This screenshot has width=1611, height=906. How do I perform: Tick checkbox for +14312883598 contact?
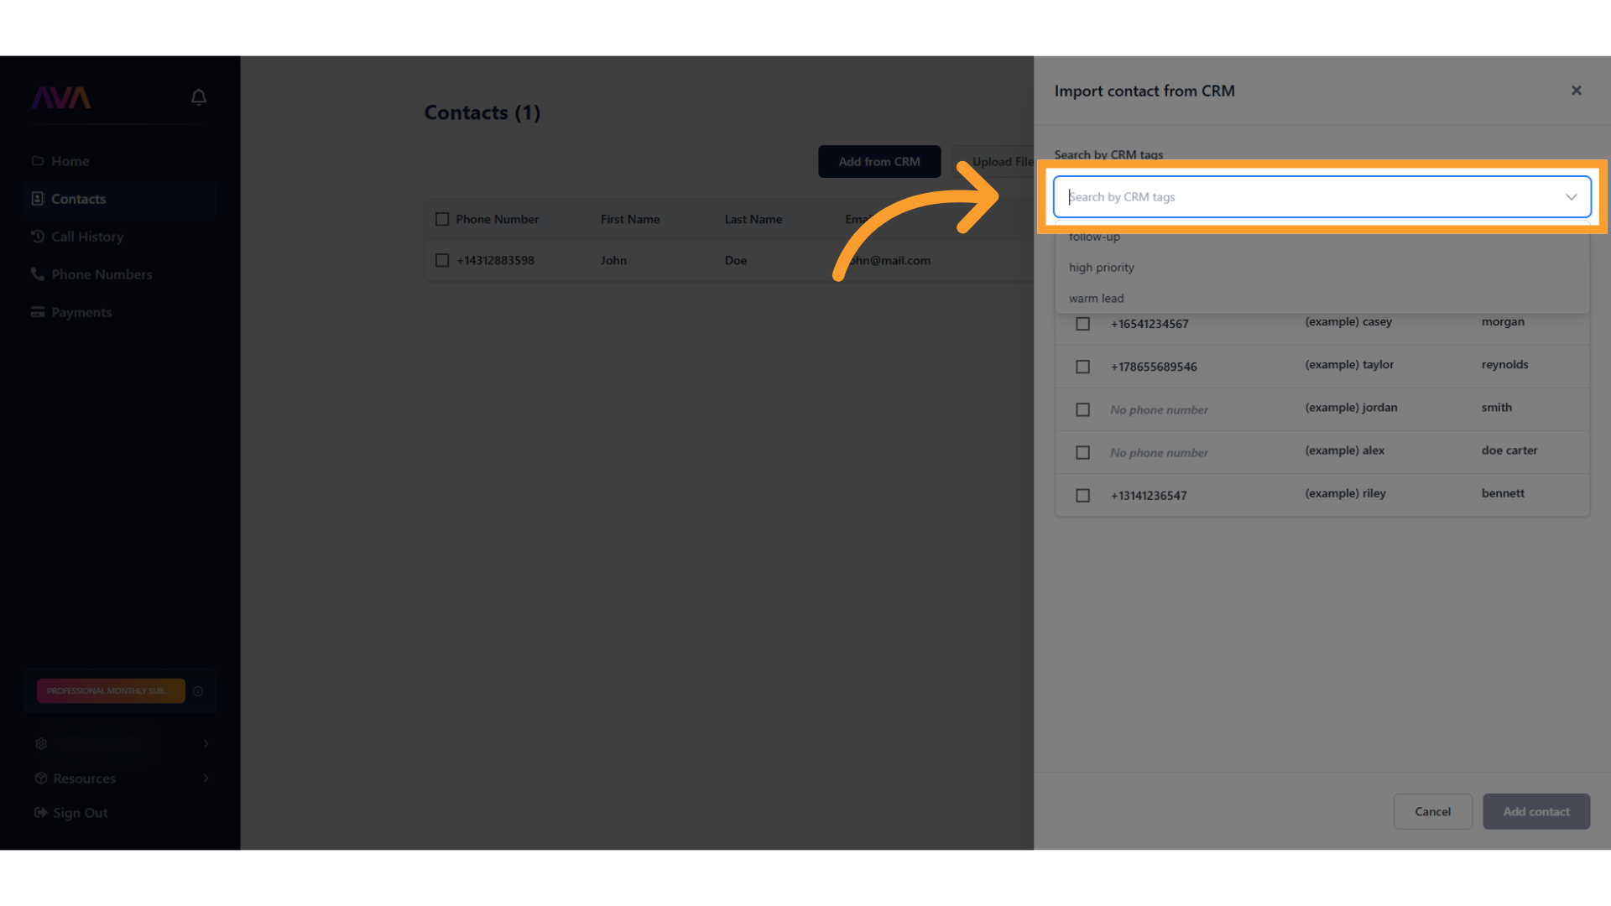point(442,261)
